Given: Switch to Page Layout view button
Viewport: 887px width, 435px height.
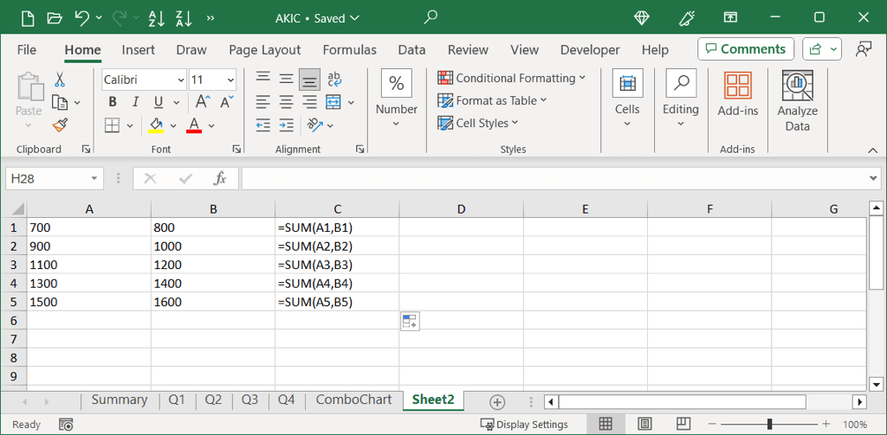Looking at the screenshot, I should [645, 424].
